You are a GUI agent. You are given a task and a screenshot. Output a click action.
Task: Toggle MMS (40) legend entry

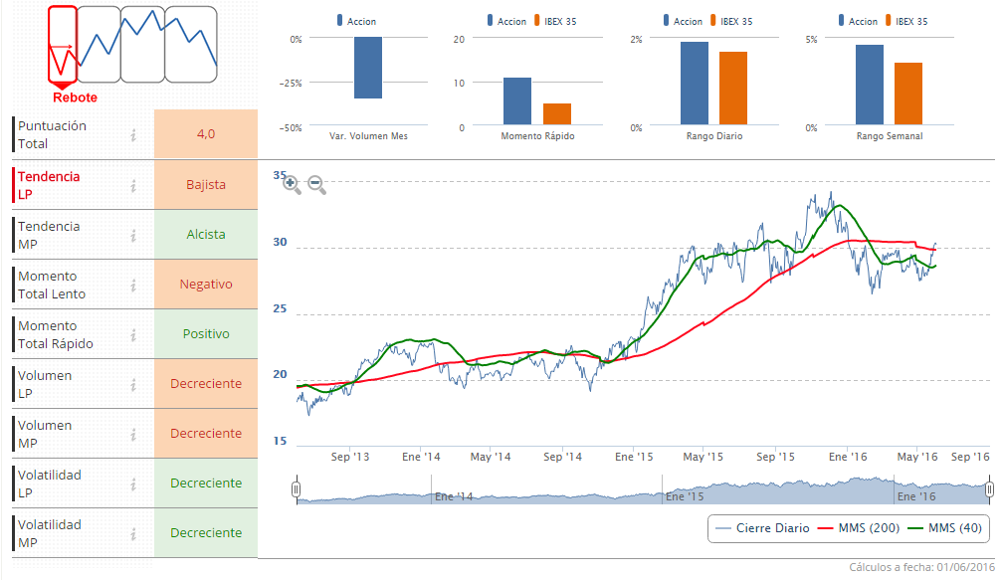(x=945, y=528)
